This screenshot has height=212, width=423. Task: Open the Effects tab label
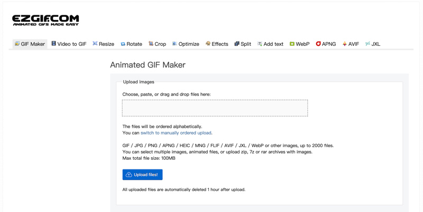(x=220, y=44)
